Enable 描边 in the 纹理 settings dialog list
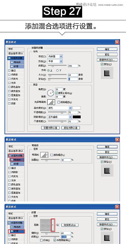126x244 pixels. 10,235
